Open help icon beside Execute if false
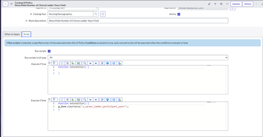The width and height of the screenshot is (263, 137). 49,99
